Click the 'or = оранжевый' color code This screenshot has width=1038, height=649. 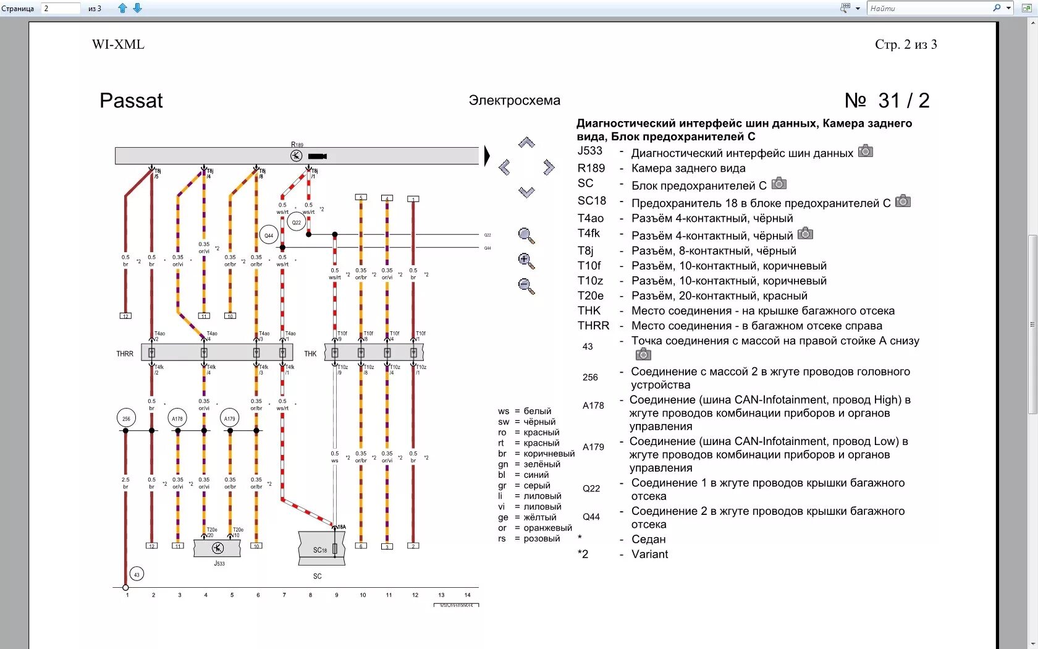(x=535, y=528)
